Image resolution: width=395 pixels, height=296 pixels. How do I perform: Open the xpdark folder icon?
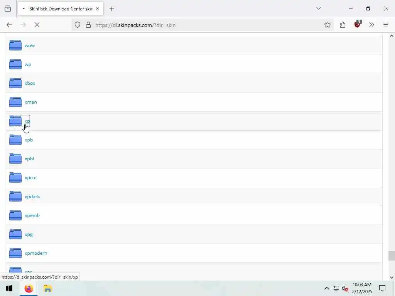coord(15,197)
